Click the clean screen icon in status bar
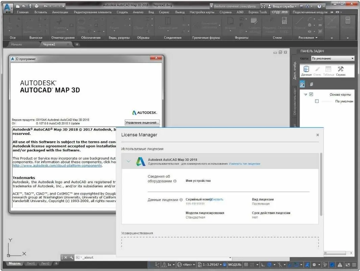360x271 pixels. pos(347,265)
